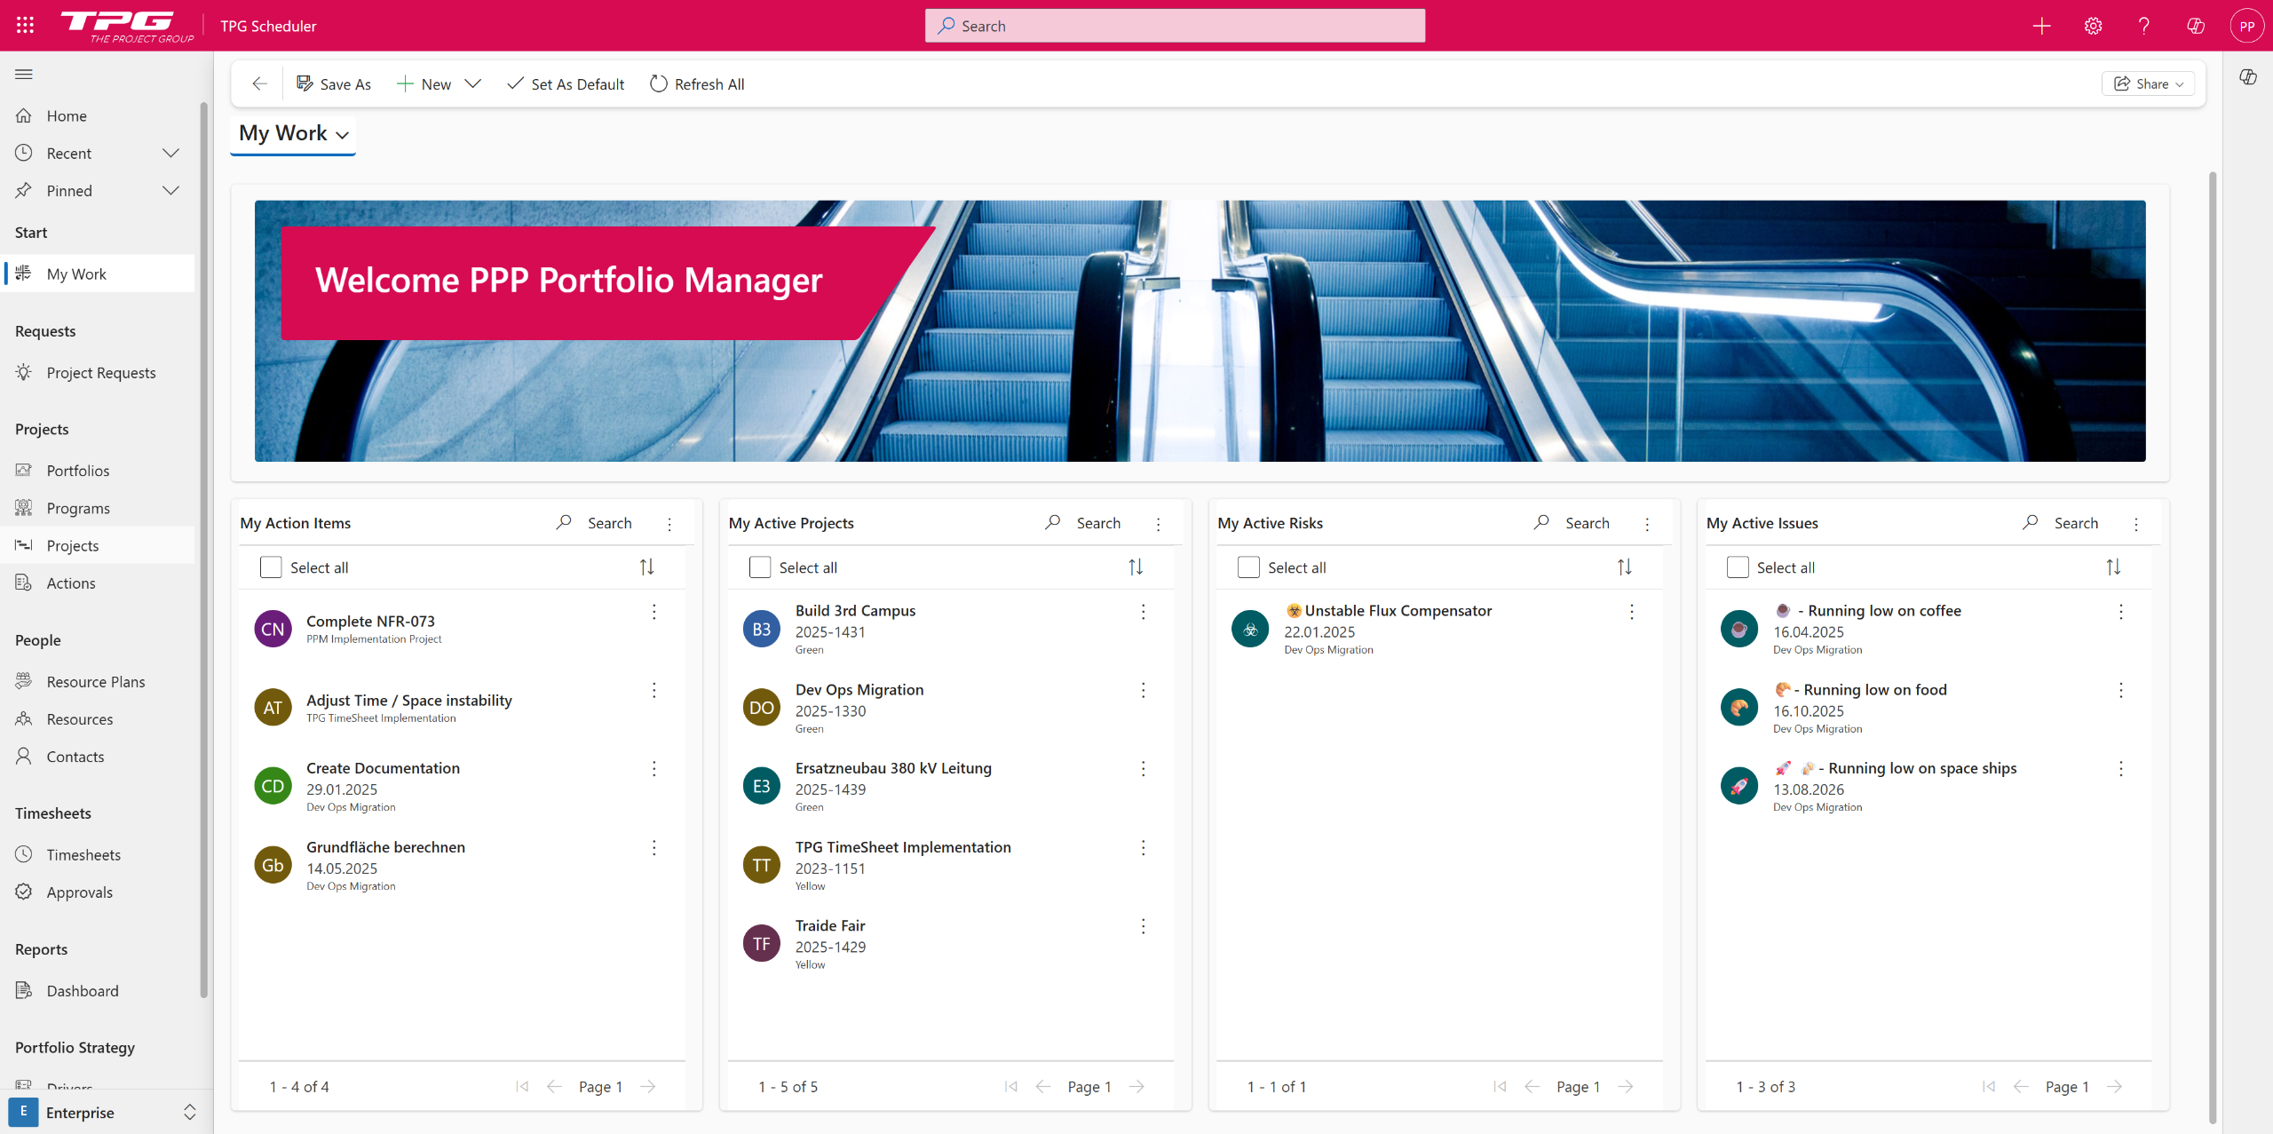Click the settings gear icon
This screenshot has height=1134, width=2273.
(x=2093, y=26)
